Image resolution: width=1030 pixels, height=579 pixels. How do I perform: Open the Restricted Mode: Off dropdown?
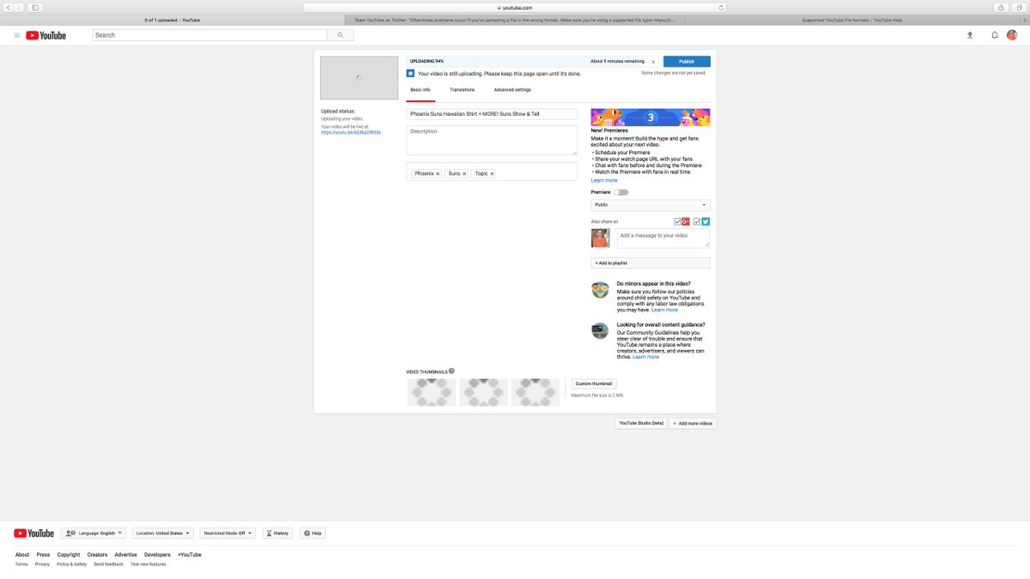pos(227,533)
